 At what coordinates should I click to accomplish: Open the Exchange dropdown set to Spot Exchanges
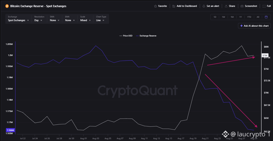[19, 19]
